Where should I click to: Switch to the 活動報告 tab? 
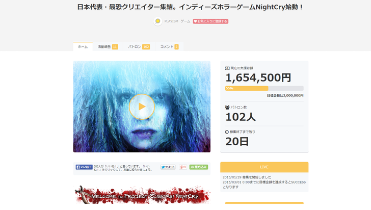click(x=108, y=47)
